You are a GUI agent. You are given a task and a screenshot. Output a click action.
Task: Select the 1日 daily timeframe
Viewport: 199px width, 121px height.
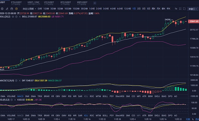tap(134, 9)
